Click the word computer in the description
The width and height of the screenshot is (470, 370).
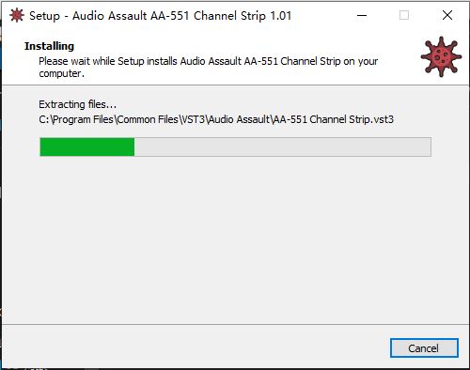click(60, 74)
